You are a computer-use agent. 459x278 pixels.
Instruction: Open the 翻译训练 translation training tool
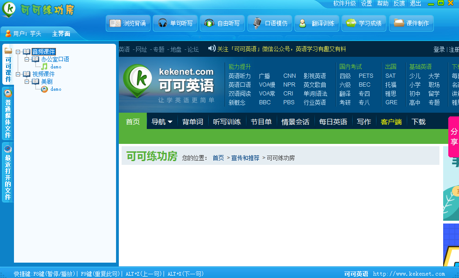[x=317, y=23]
